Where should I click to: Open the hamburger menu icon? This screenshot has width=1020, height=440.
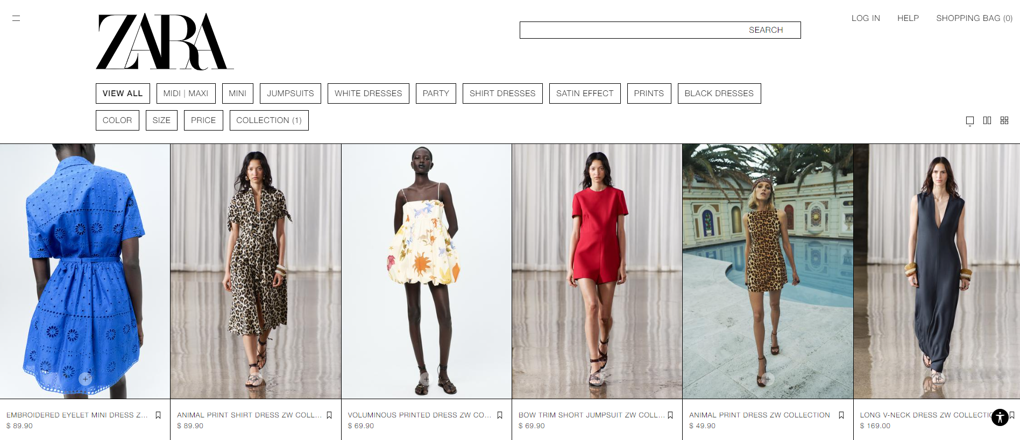[x=16, y=18]
